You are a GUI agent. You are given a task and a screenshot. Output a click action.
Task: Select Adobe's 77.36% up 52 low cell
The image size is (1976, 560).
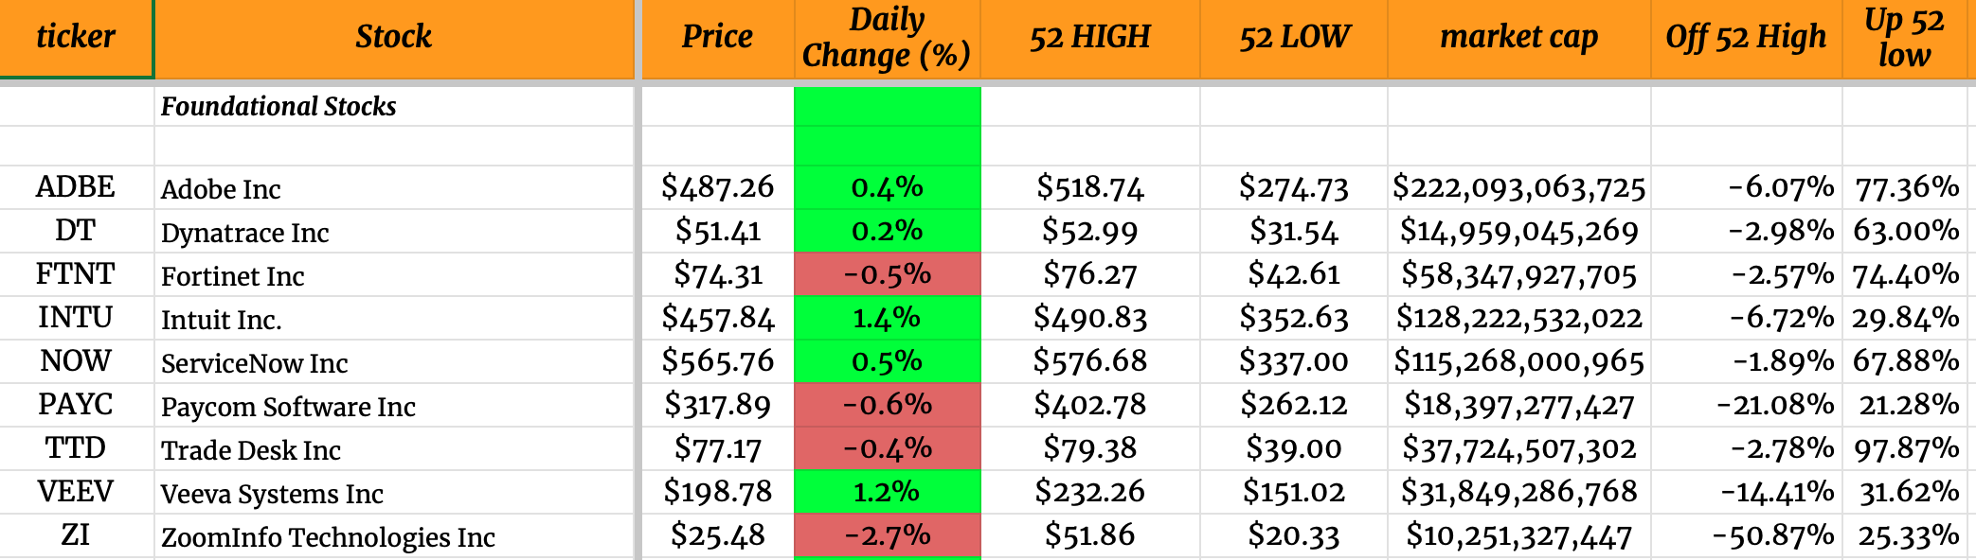tap(1907, 187)
